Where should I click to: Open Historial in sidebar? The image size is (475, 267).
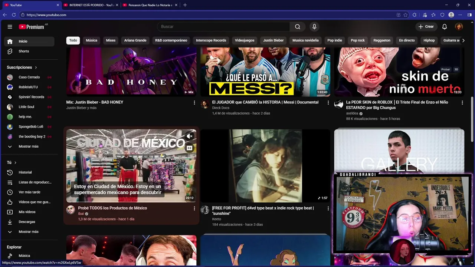(x=29, y=172)
